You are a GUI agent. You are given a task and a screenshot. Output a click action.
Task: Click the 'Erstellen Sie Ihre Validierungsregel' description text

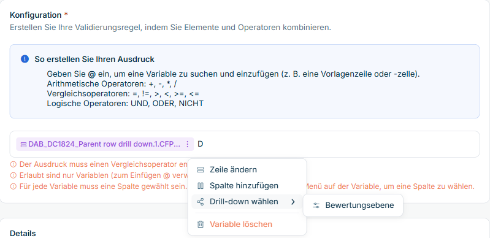170,27
